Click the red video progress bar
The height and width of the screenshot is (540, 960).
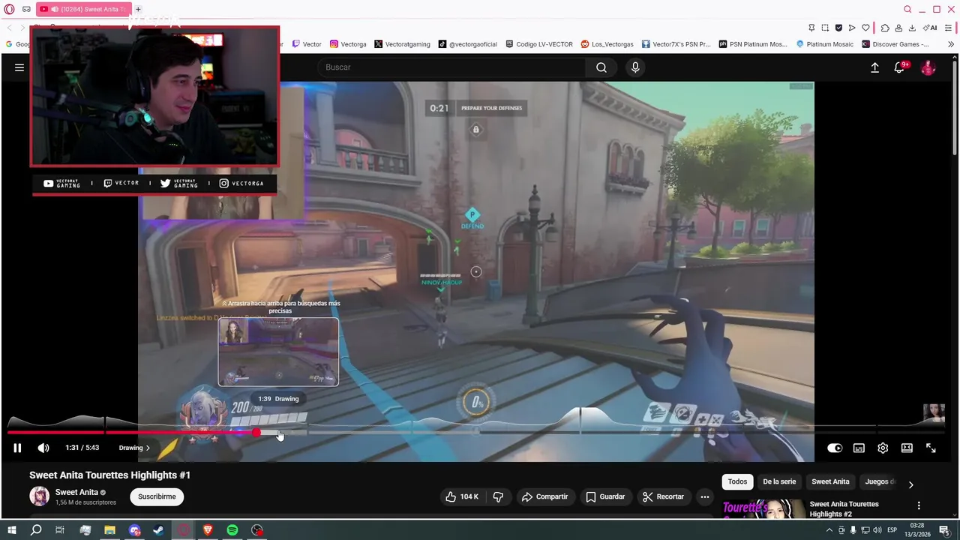132,432
